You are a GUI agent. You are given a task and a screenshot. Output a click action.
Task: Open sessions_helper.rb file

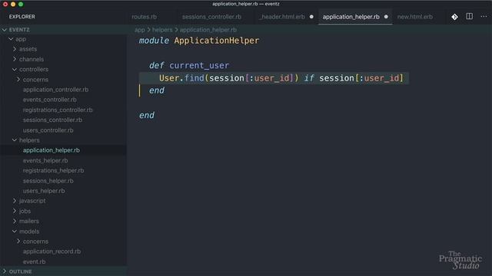(x=48, y=181)
